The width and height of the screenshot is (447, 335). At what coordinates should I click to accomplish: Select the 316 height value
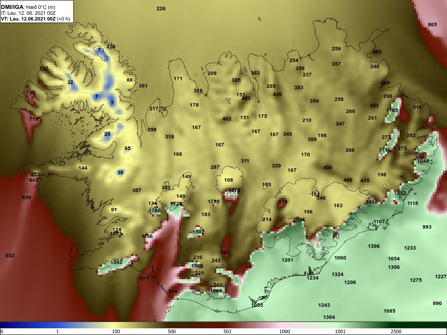(417, 107)
